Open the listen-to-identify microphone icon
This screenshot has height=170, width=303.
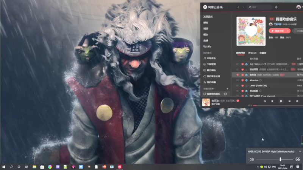coord(276,7)
